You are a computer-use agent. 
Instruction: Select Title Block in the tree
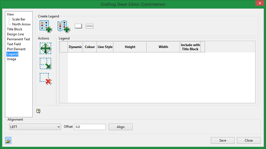coord(15,29)
